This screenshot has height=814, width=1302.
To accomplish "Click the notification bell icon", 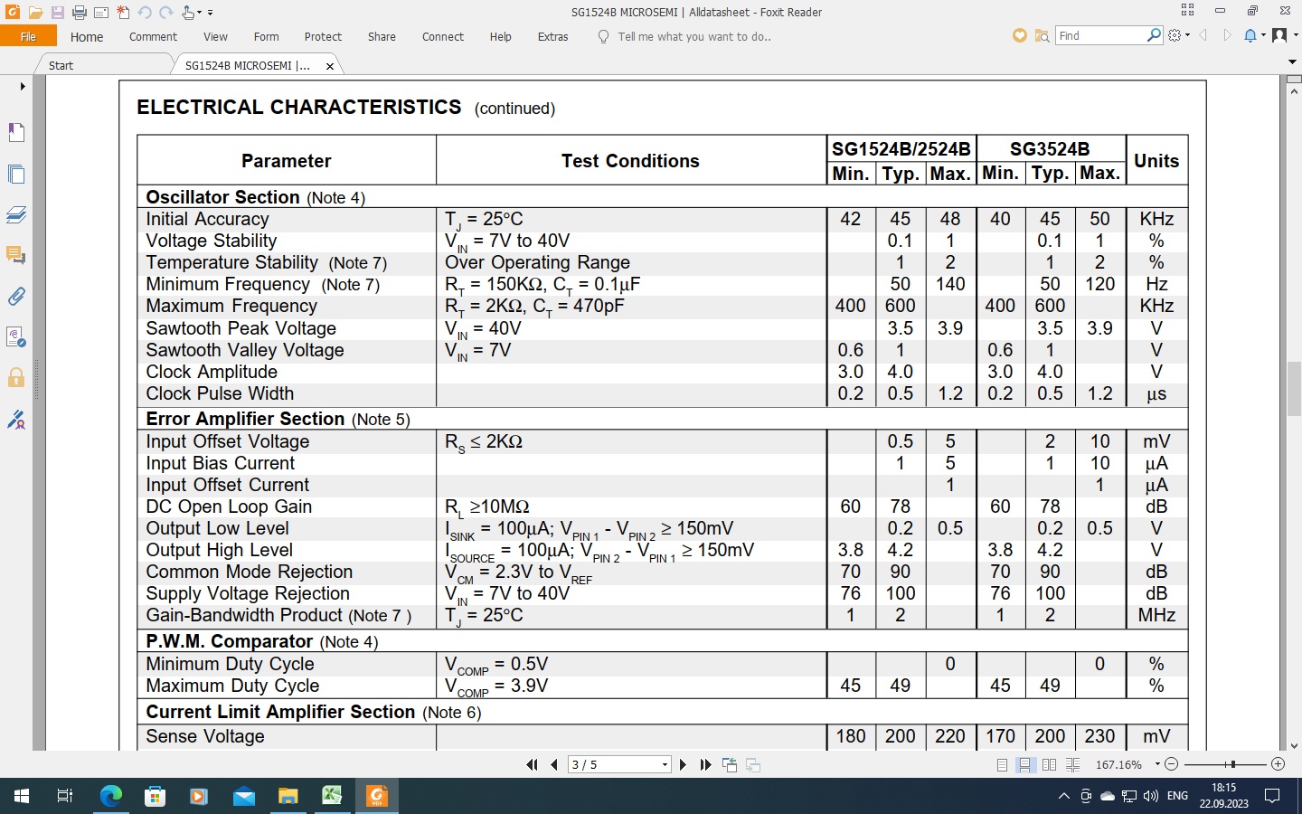I will [x=1250, y=35].
